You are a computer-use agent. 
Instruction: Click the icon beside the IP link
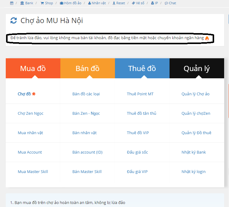[152, 3]
